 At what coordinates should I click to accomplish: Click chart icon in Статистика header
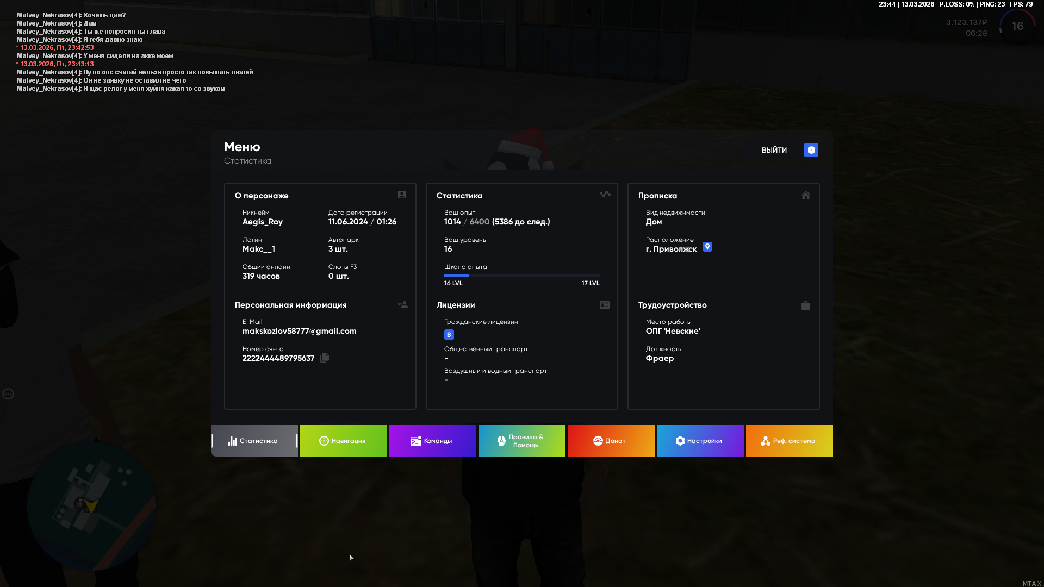coord(605,195)
